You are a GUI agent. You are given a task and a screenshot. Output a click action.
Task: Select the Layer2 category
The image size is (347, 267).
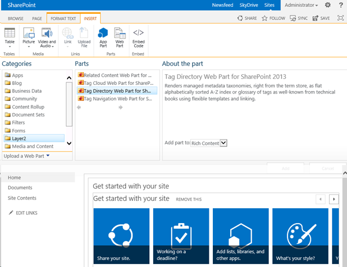pyautogui.click(x=34, y=138)
